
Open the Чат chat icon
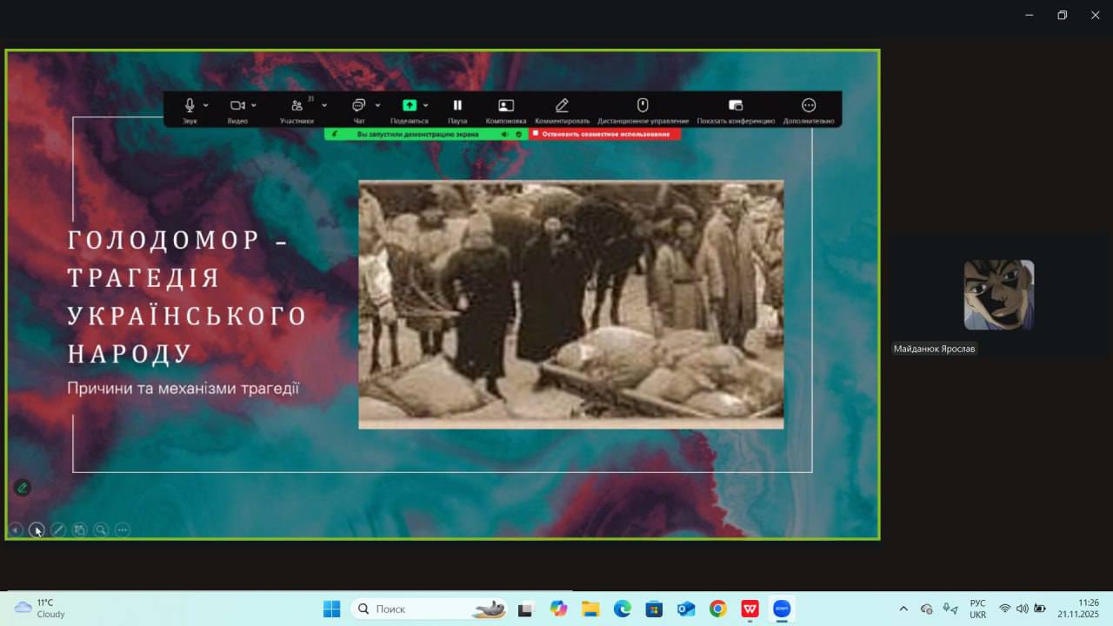click(358, 106)
